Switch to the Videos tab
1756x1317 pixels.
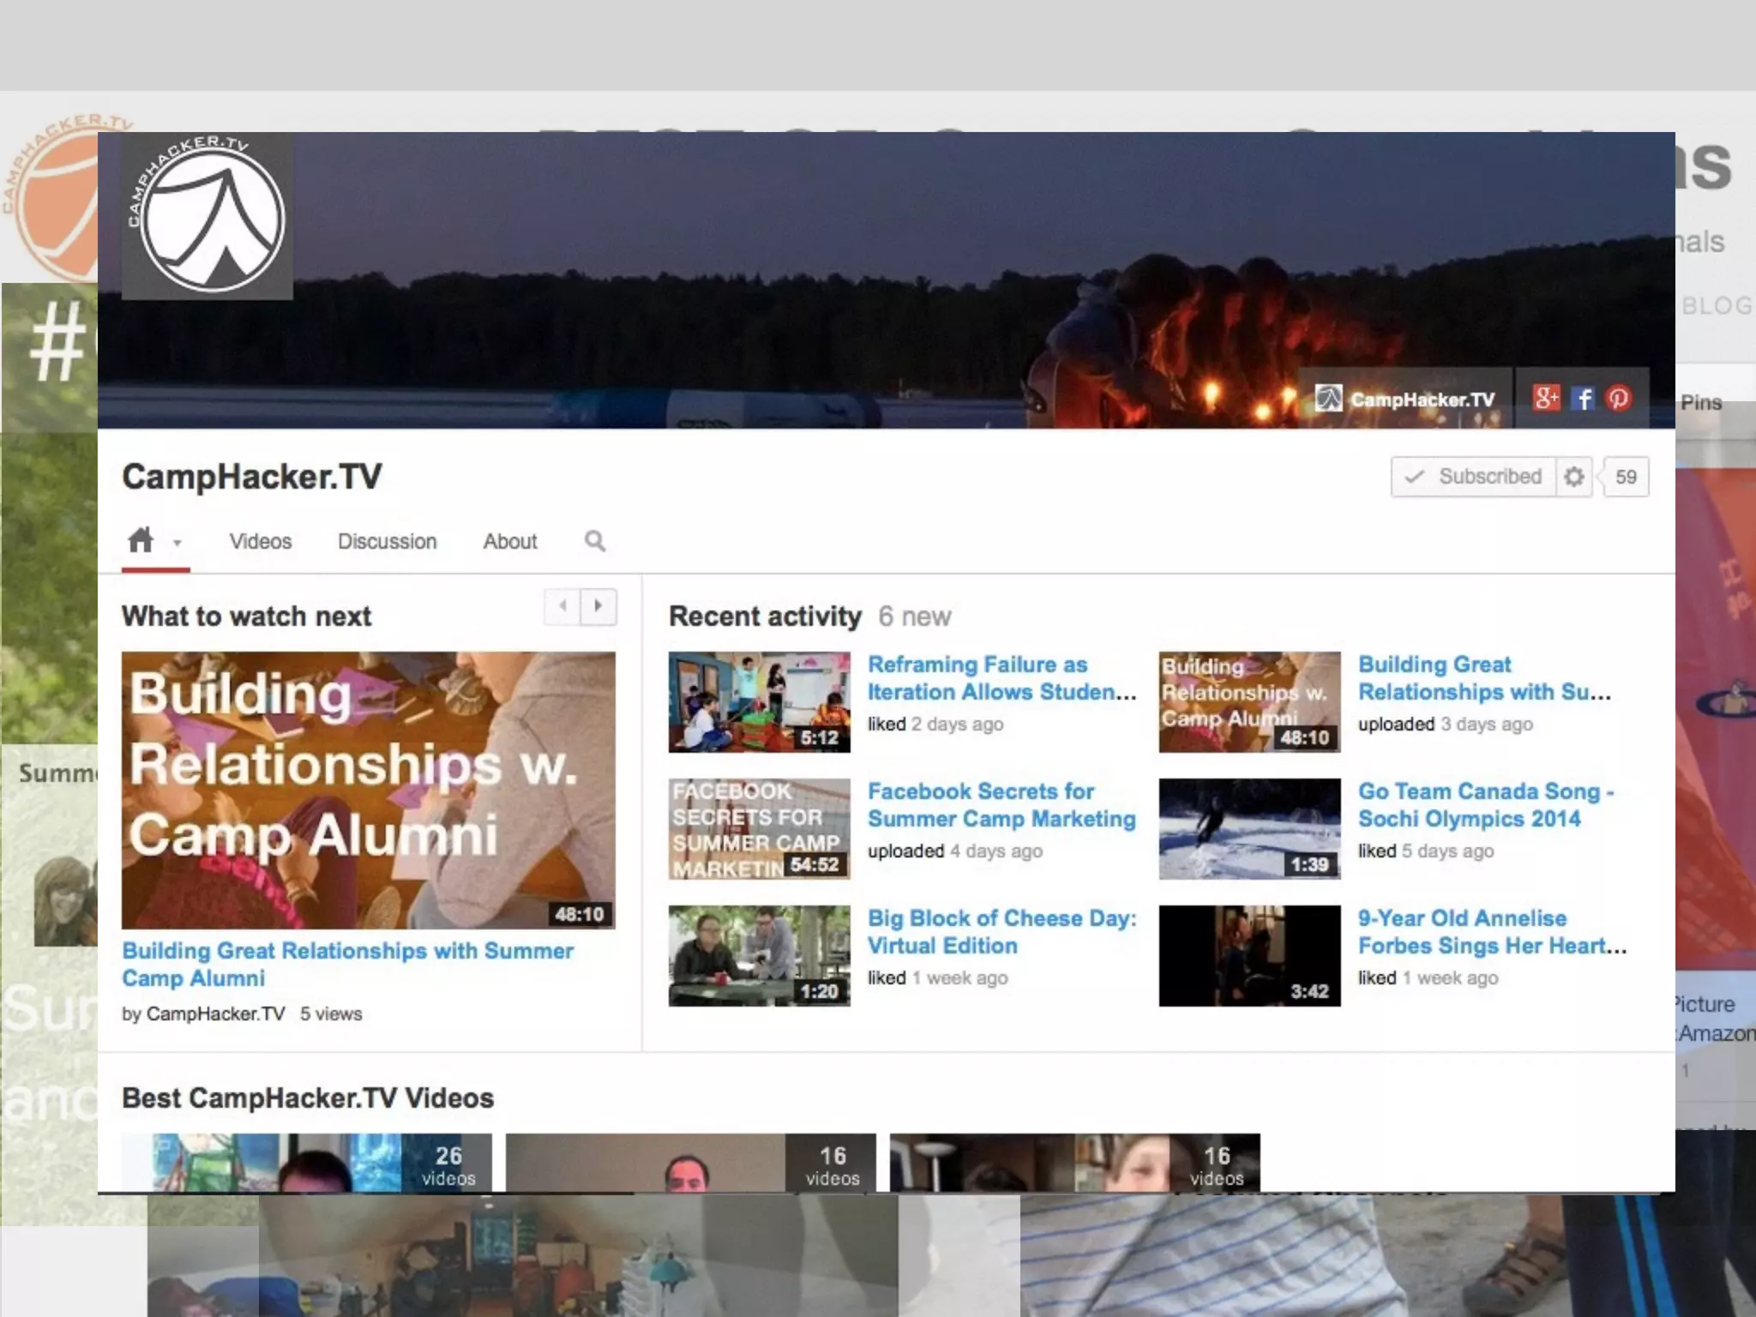pos(261,541)
